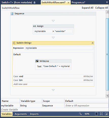
Task: Click the Assign "wxwinter" value field
Action: coord(63,31)
